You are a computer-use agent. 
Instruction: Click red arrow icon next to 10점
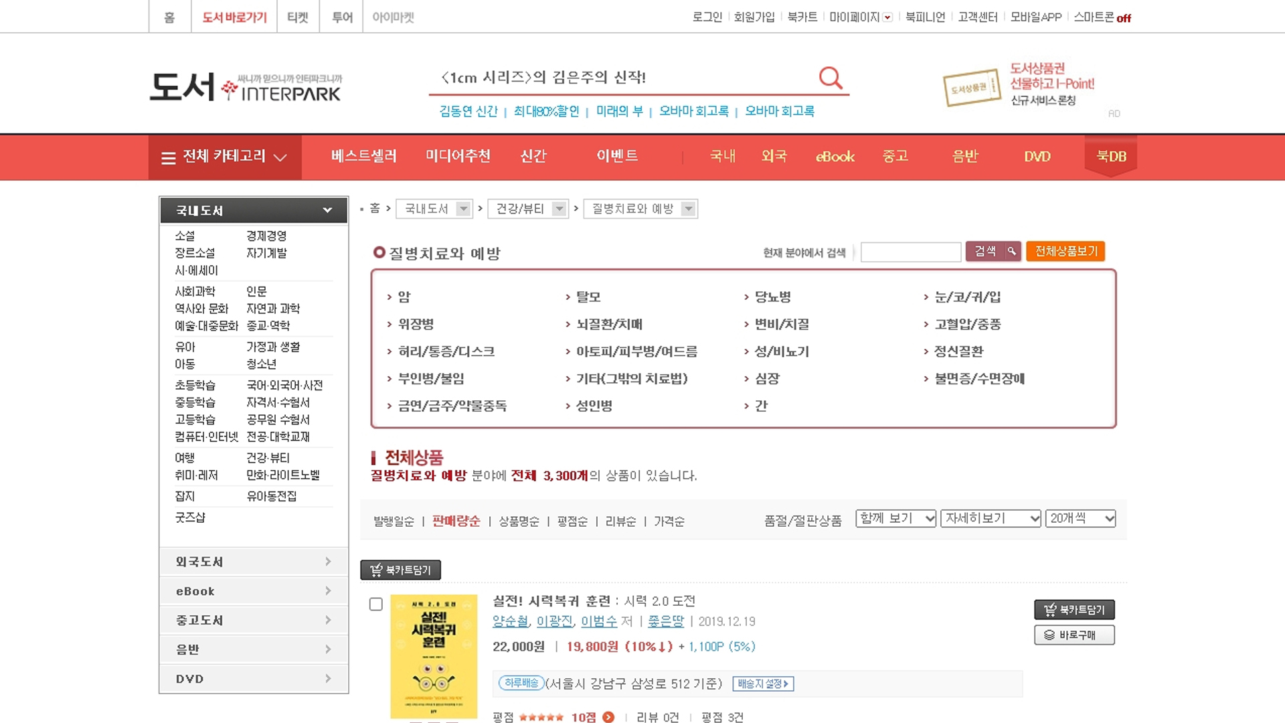pos(608,717)
